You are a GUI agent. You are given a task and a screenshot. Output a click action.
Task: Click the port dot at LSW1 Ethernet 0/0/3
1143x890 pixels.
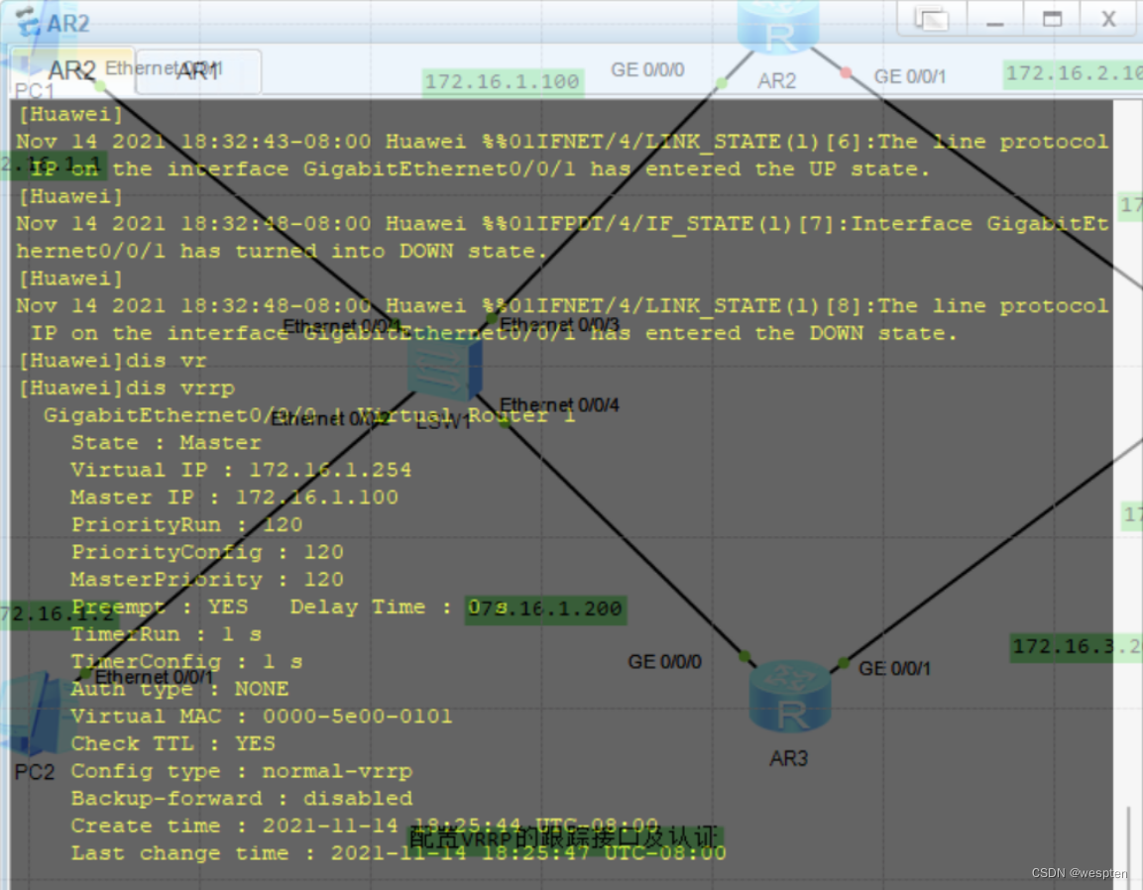click(490, 319)
